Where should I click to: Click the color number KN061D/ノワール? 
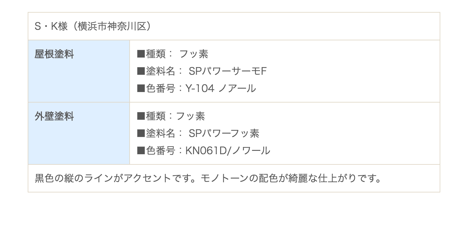[x=228, y=151]
